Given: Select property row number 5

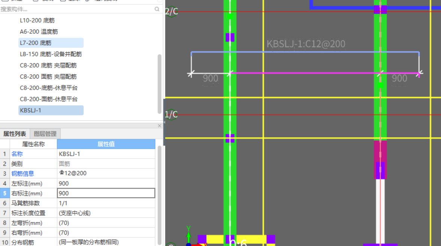Looking at the screenshot, I should point(5,193).
